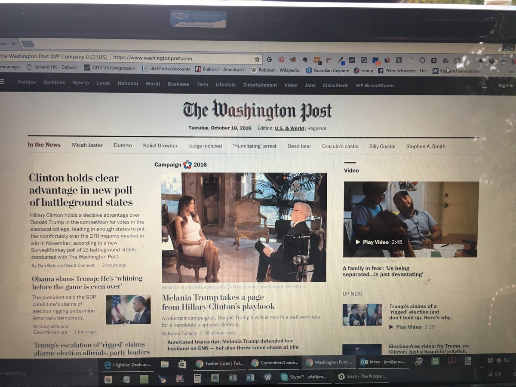Switch to Committee/Candidate Chrome window
Viewport: 516px width, 387px height.
point(274,362)
